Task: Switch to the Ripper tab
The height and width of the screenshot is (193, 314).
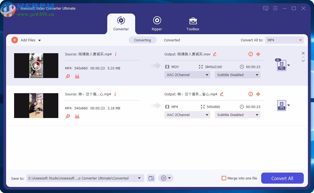Action: pos(157,23)
